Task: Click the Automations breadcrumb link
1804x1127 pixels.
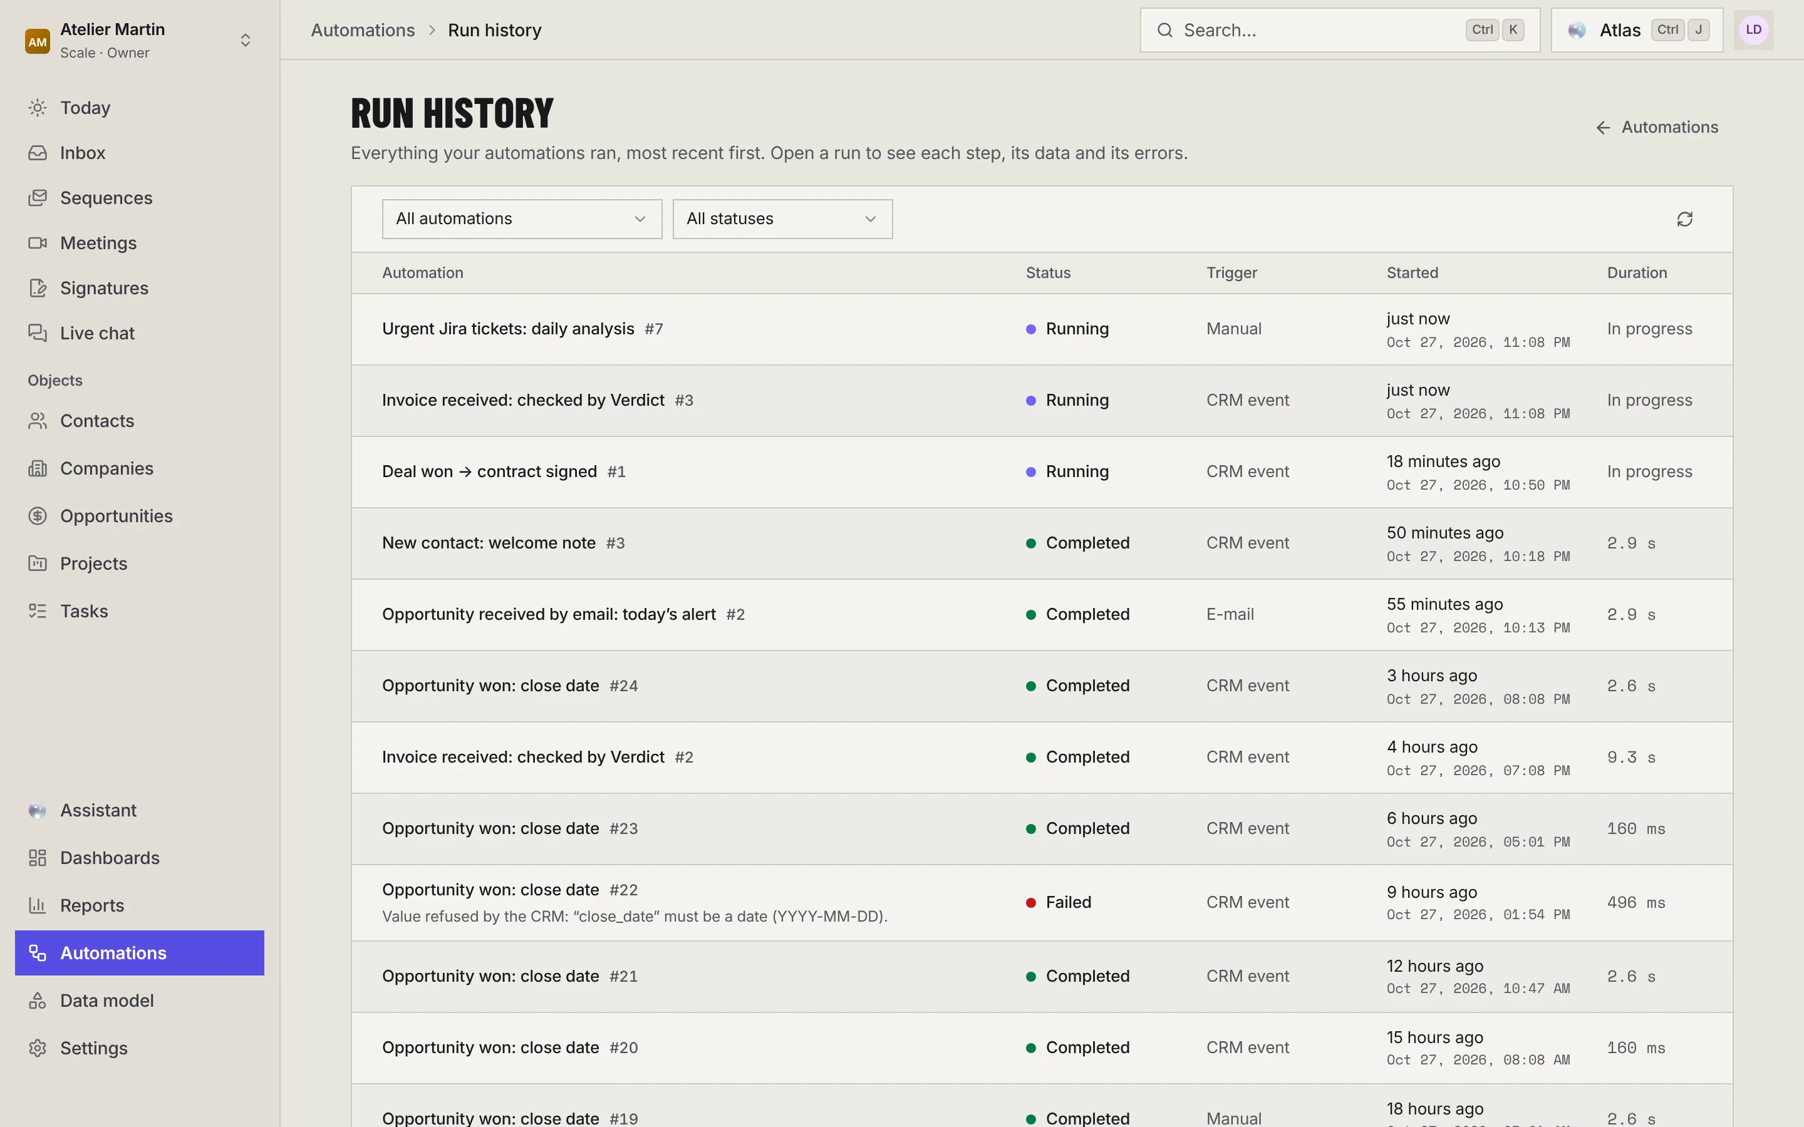Action: pyautogui.click(x=362, y=30)
